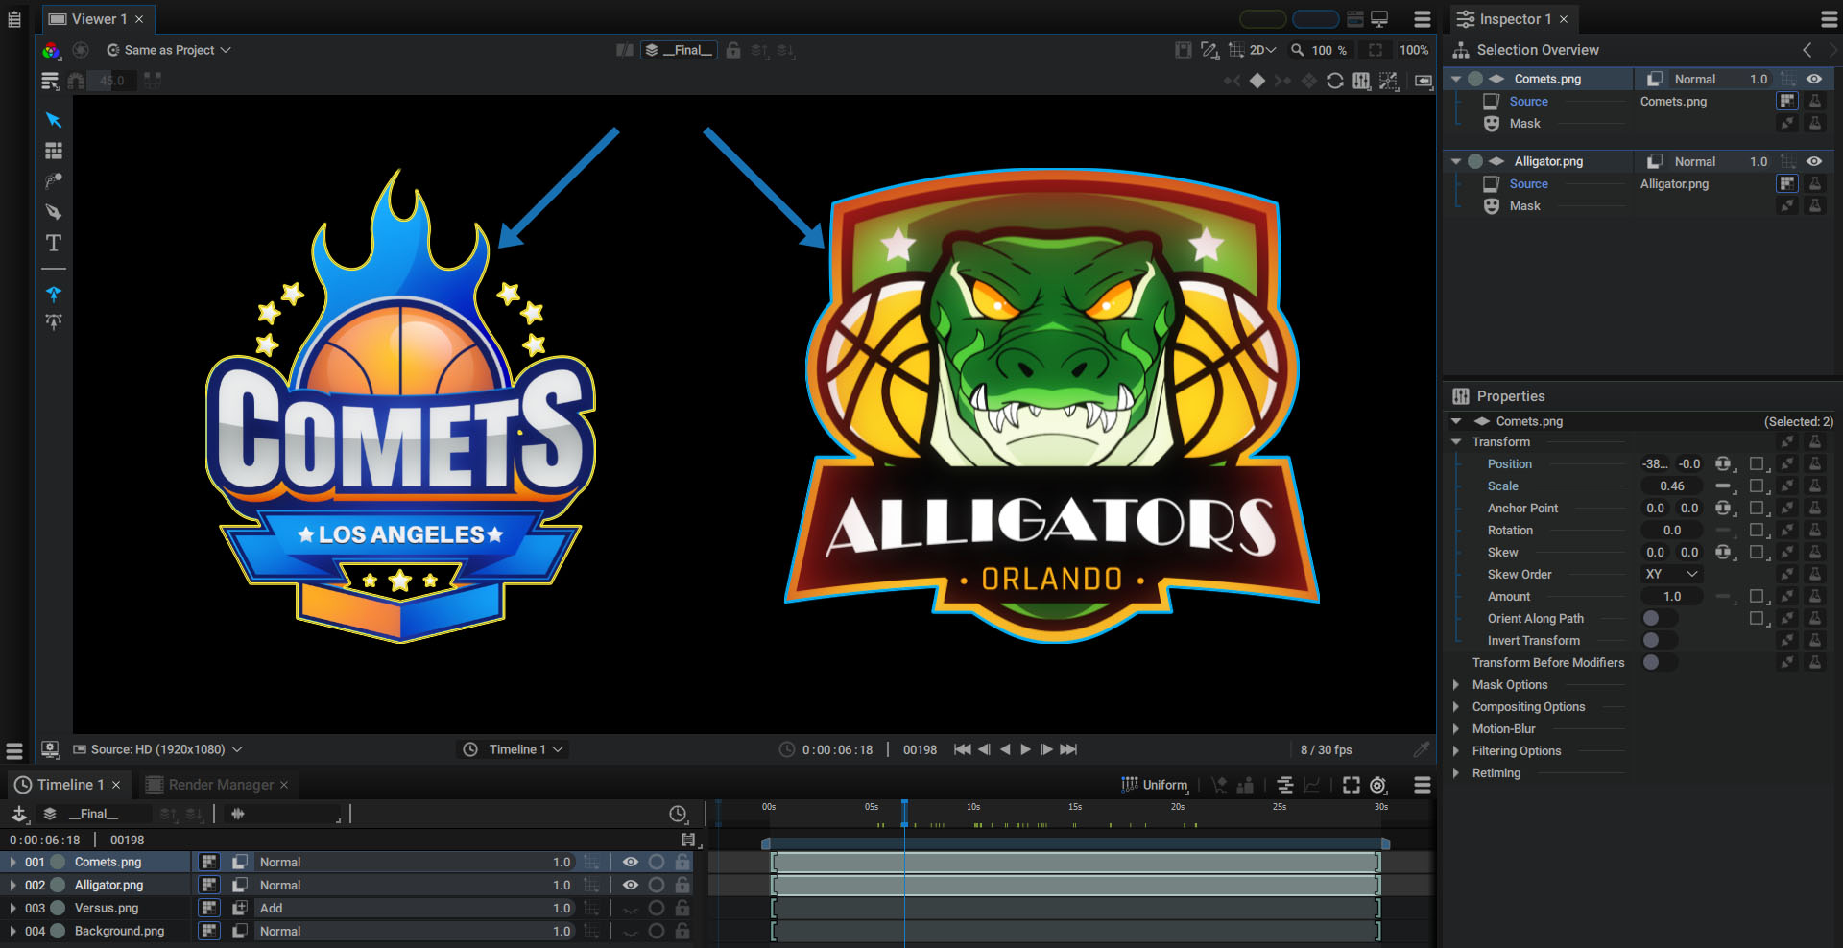1843x948 pixels.
Task: Open the Skew Order XY dropdown
Action: tap(1671, 574)
